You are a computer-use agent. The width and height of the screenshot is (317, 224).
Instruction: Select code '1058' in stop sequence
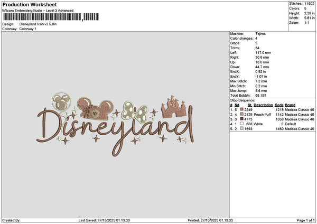click(279, 119)
